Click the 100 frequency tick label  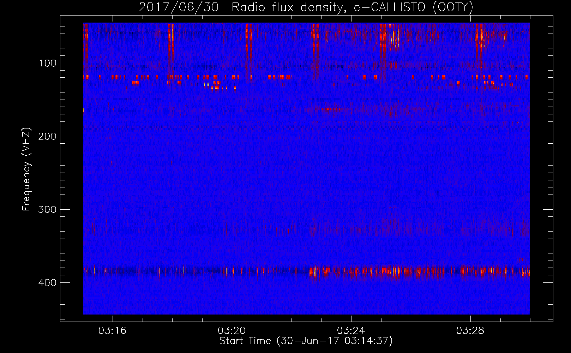coord(47,63)
